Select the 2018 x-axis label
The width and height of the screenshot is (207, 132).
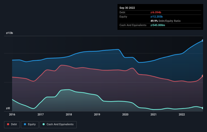(x=69, y=114)
